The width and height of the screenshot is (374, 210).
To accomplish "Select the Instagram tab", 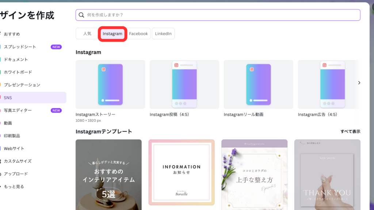I will [x=112, y=34].
